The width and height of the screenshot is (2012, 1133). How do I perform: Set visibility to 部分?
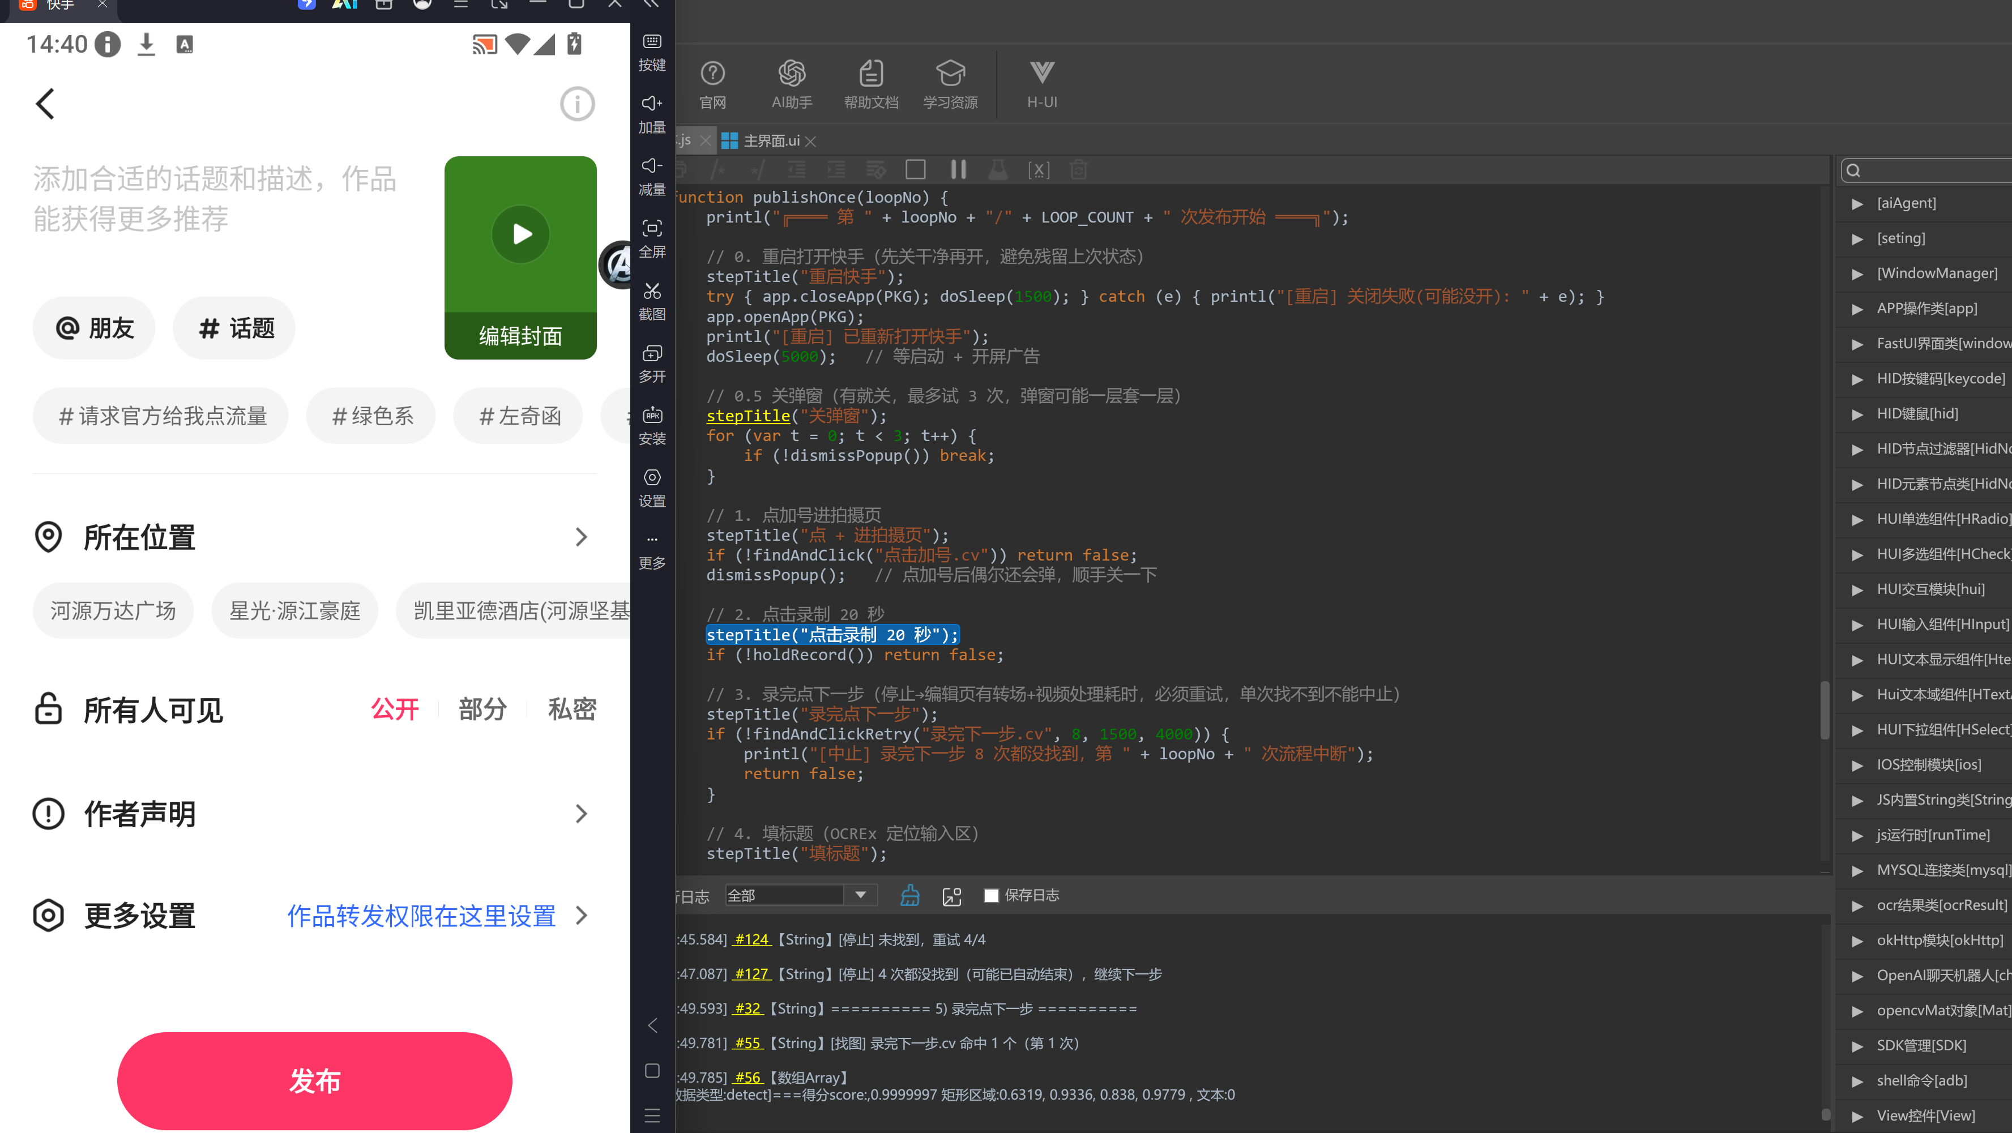(x=482, y=709)
